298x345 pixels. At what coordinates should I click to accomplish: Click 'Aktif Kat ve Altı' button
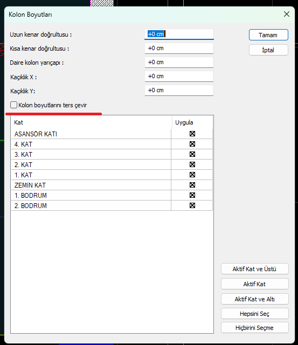(255, 299)
